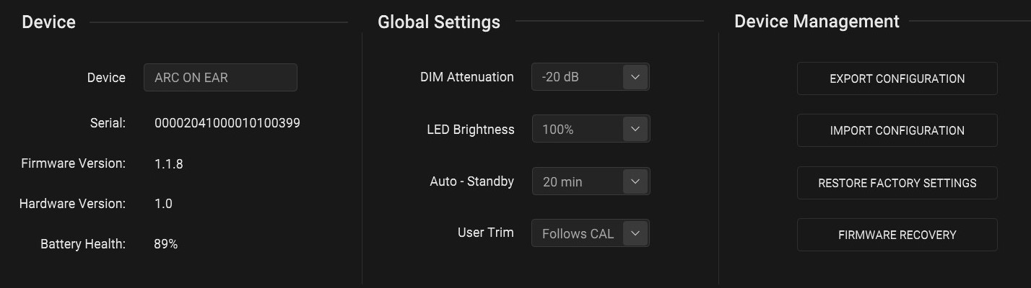Start Firmware Recovery

897,235
